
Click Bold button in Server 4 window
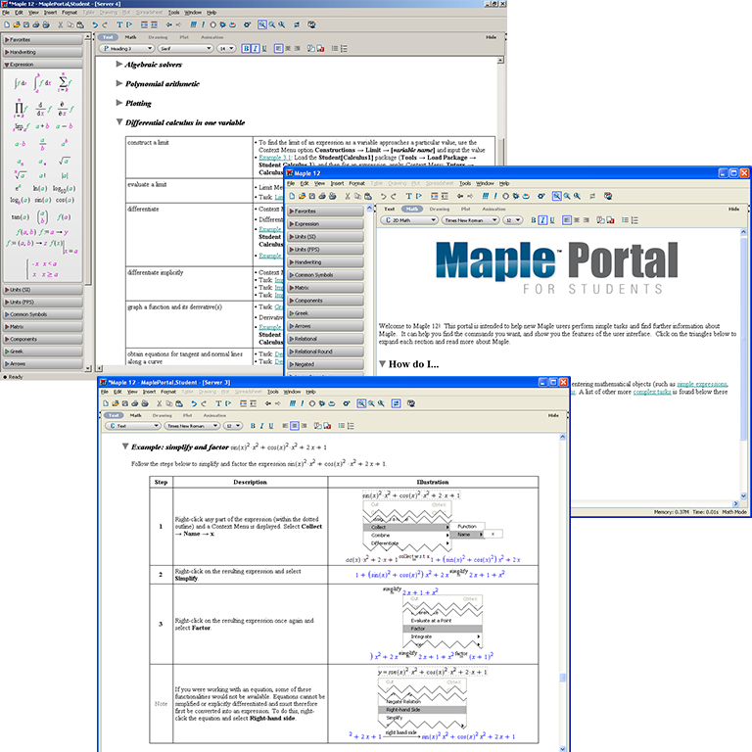click(x=247, y=48)
